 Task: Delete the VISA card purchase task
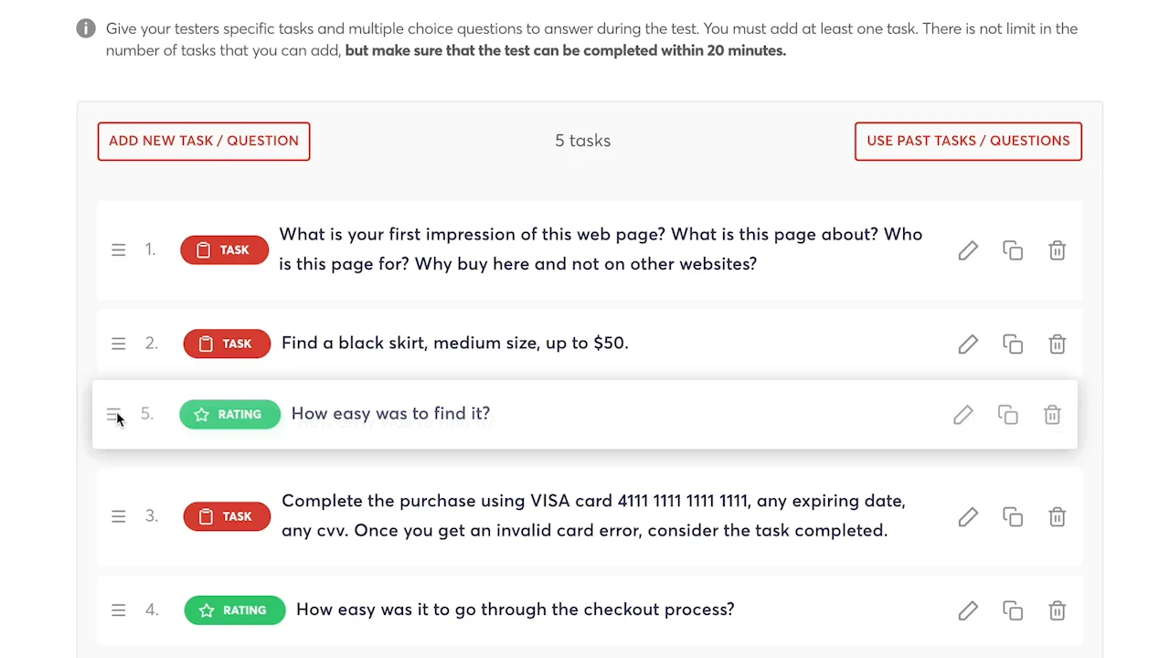click(1058, 517)
